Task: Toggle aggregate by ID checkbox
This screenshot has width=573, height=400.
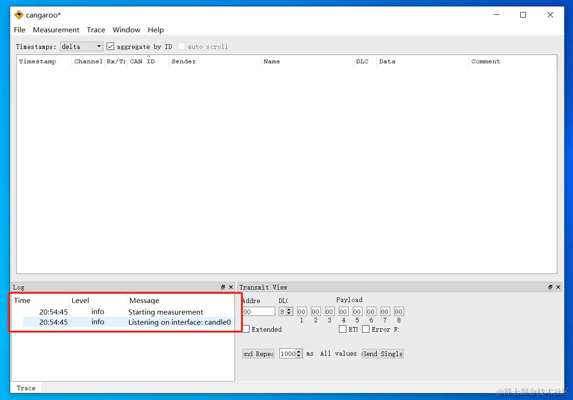Action: coord(110,46)
